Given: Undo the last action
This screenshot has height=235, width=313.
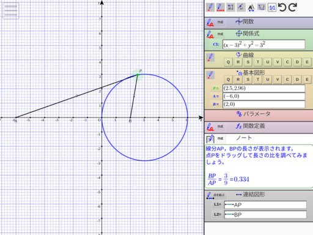Looking at the screenshot, I should pyautogui.click(x=282, y=7).
